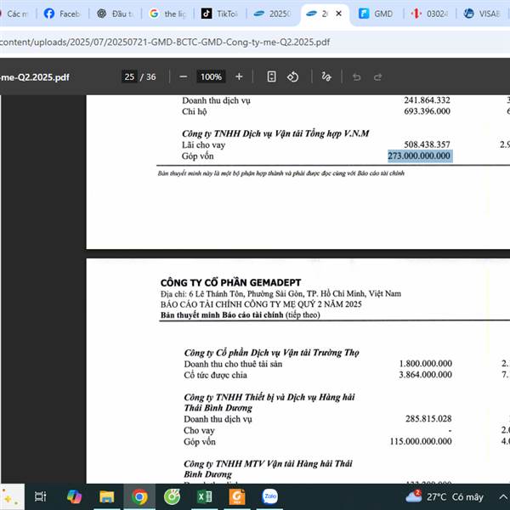Open Zalo from the taskbar
The width and height of the screenshot is (510, 510).
pyautogui.click(x=270, y=496)
